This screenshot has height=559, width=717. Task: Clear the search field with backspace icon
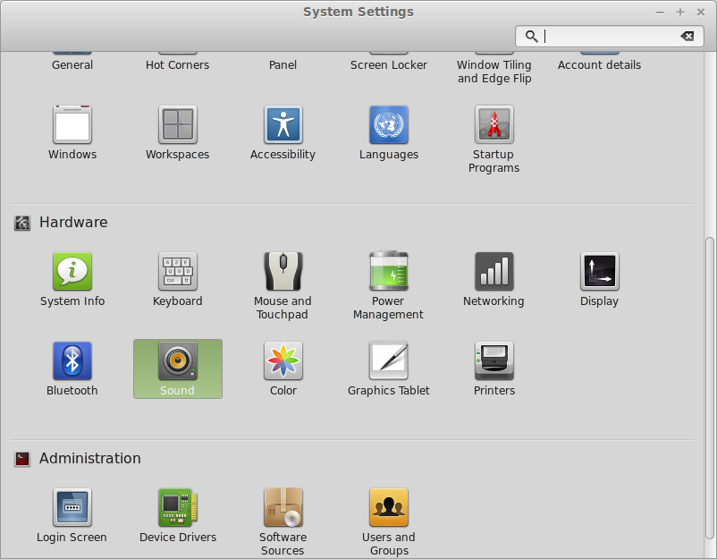pos(687,36)
